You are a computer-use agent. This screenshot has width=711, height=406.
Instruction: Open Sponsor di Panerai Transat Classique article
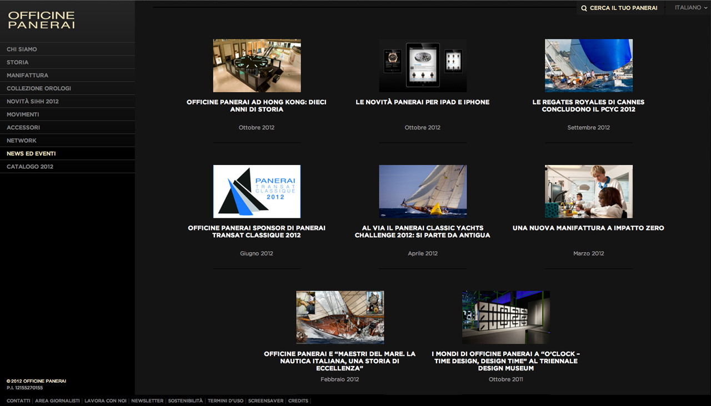click(257, 232)
